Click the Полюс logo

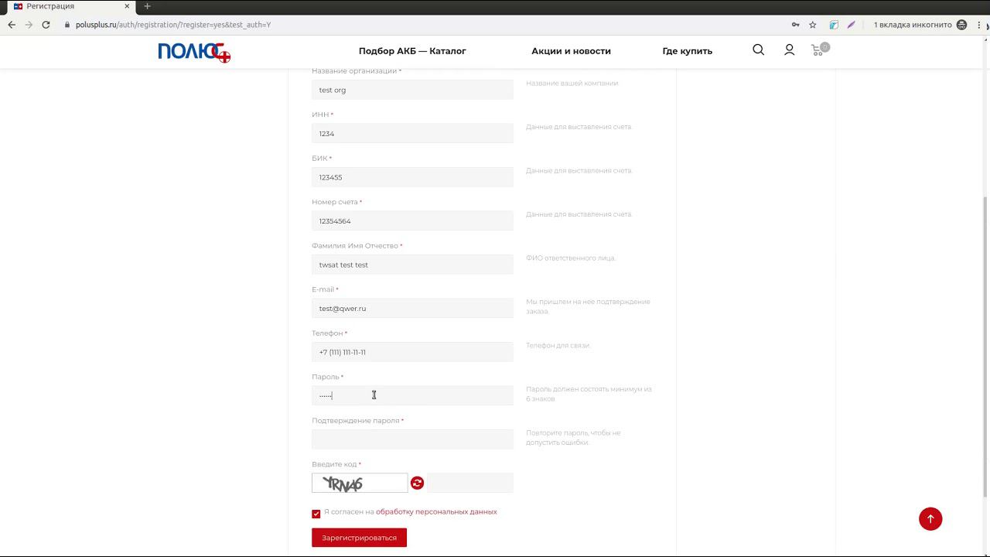[194, 52]
